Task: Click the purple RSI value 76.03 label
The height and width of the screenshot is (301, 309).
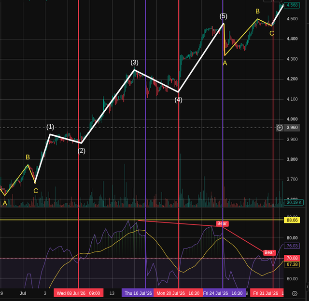Action: (292, 246)
